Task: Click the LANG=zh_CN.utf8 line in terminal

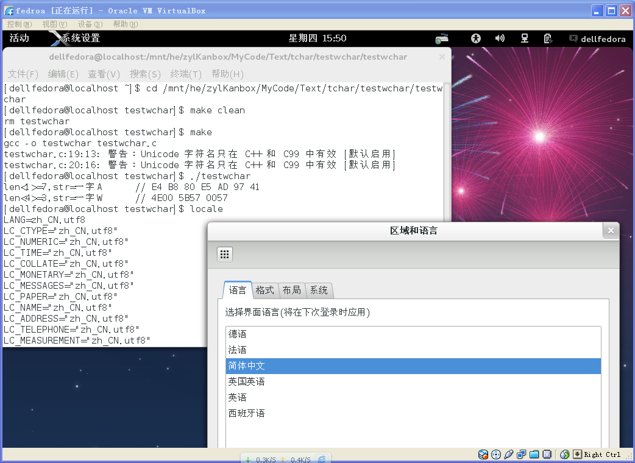Action: [44, 220]
